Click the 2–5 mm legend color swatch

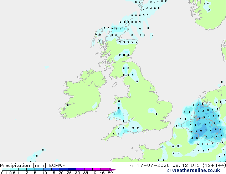pyautogui.click(x=31, y=169)
